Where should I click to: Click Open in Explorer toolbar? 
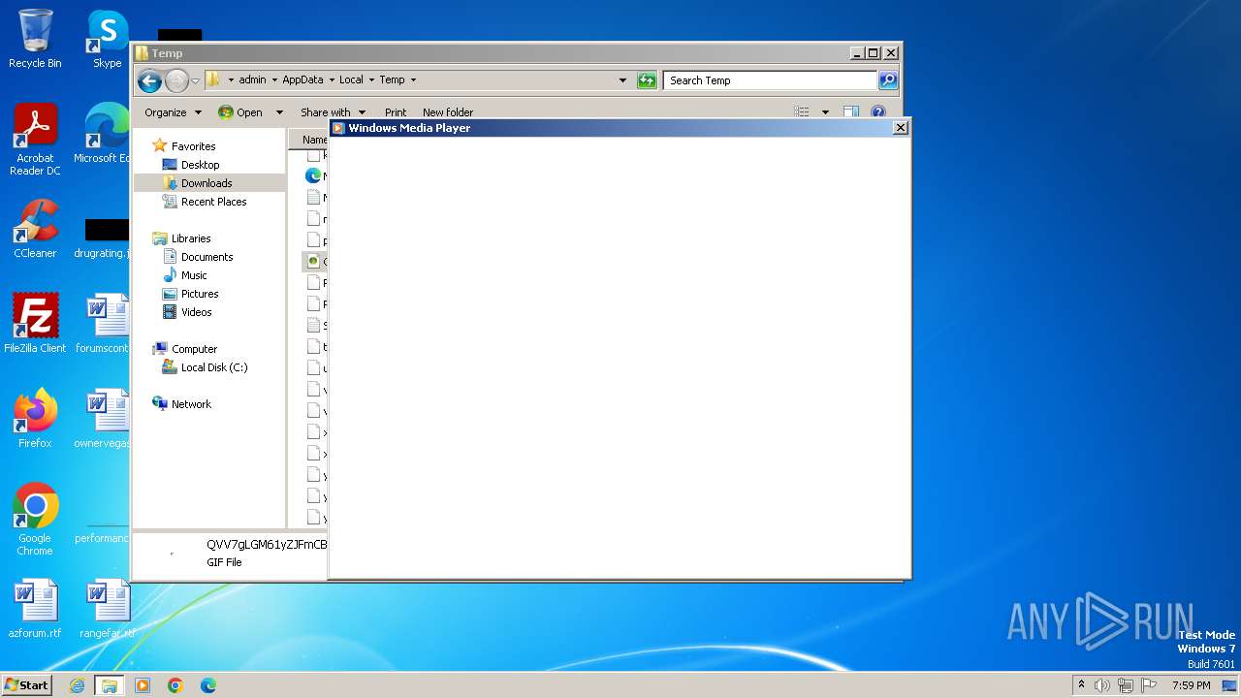[241, 112]
